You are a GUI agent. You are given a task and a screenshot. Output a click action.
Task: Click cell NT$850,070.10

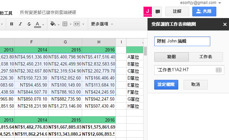(31, 99)
